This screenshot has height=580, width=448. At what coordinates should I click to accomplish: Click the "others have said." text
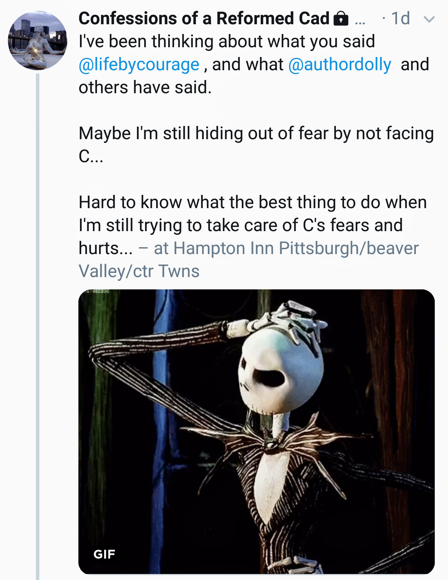click(145, 88)
